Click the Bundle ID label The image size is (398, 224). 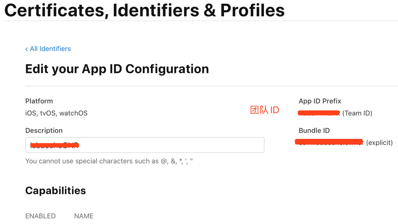pyautogui.click(x=314, y=130)
